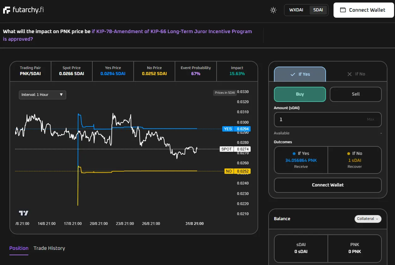Click the Max amount button
Screen dimensions: 395x265
(370, 120)
